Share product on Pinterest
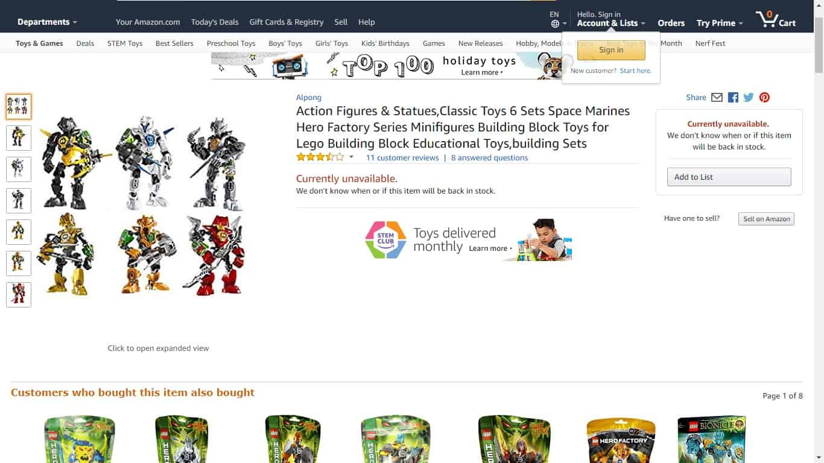This screenshot has height=463, width=824. [764, 98]
